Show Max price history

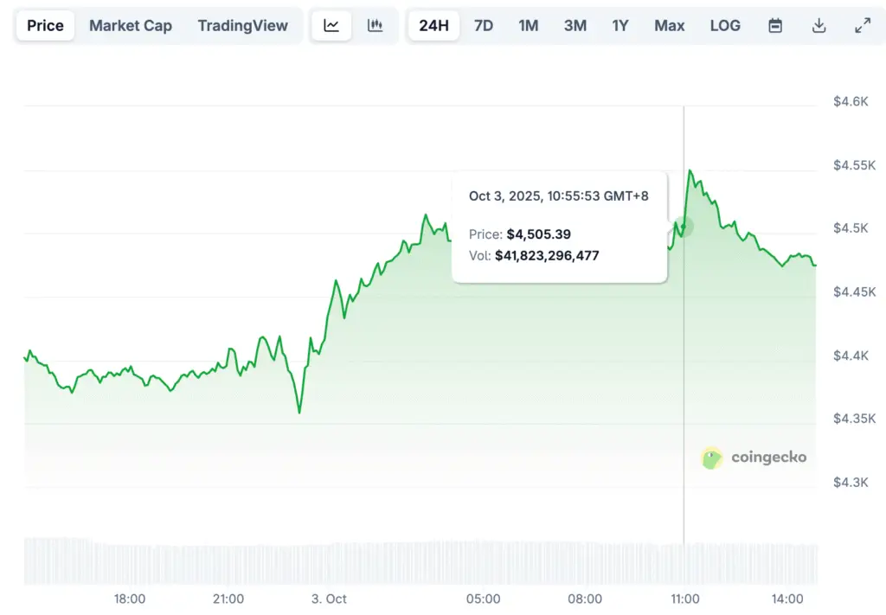point(670,26)
